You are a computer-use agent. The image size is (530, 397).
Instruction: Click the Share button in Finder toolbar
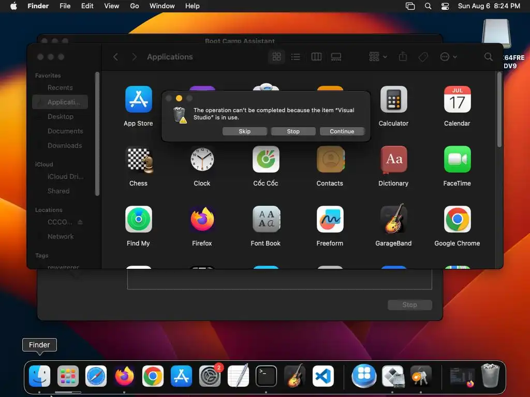point(403,56)
